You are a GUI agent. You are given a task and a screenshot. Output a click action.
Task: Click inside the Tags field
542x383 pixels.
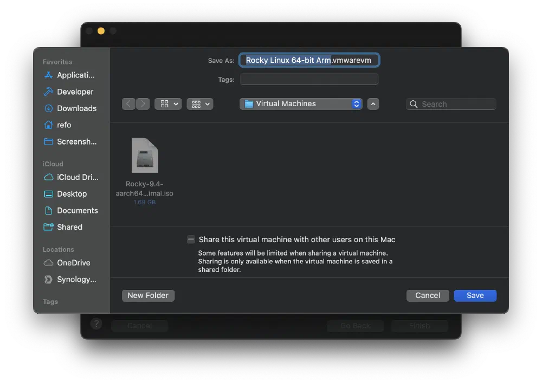[309, 79]
